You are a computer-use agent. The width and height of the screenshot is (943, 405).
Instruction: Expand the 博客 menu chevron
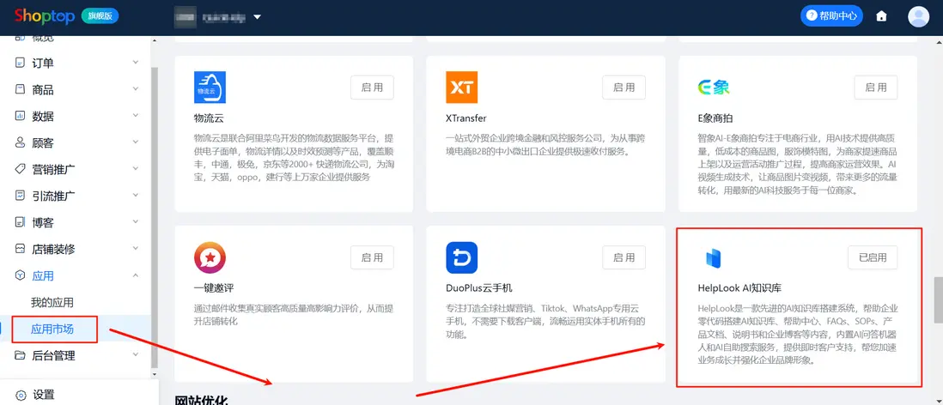136,222
